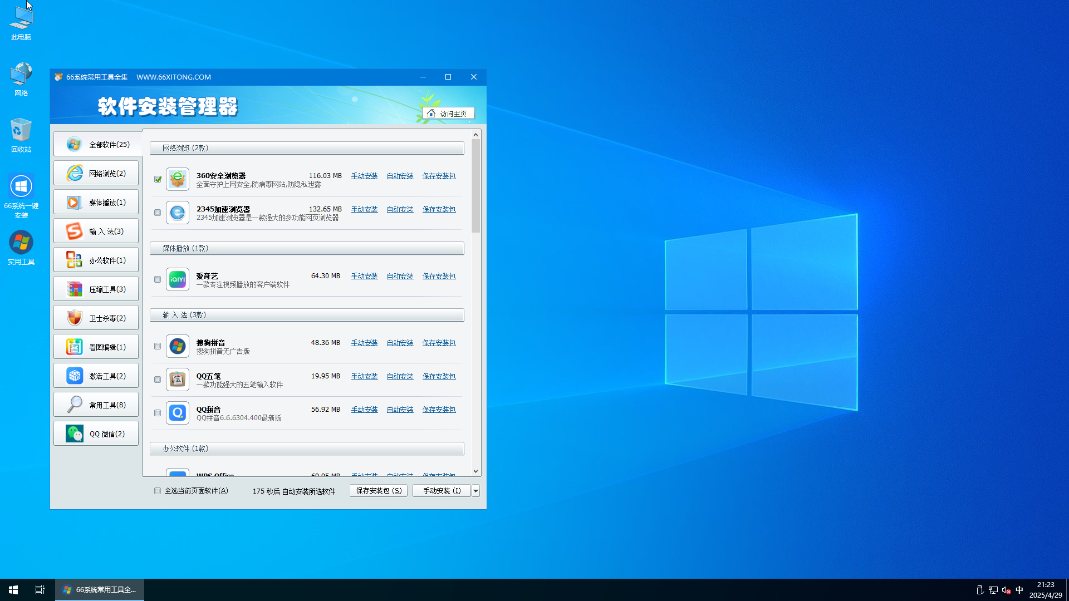
Task: Select the 媒体播放(1) category tab
Action: click(x=96, y=203)
